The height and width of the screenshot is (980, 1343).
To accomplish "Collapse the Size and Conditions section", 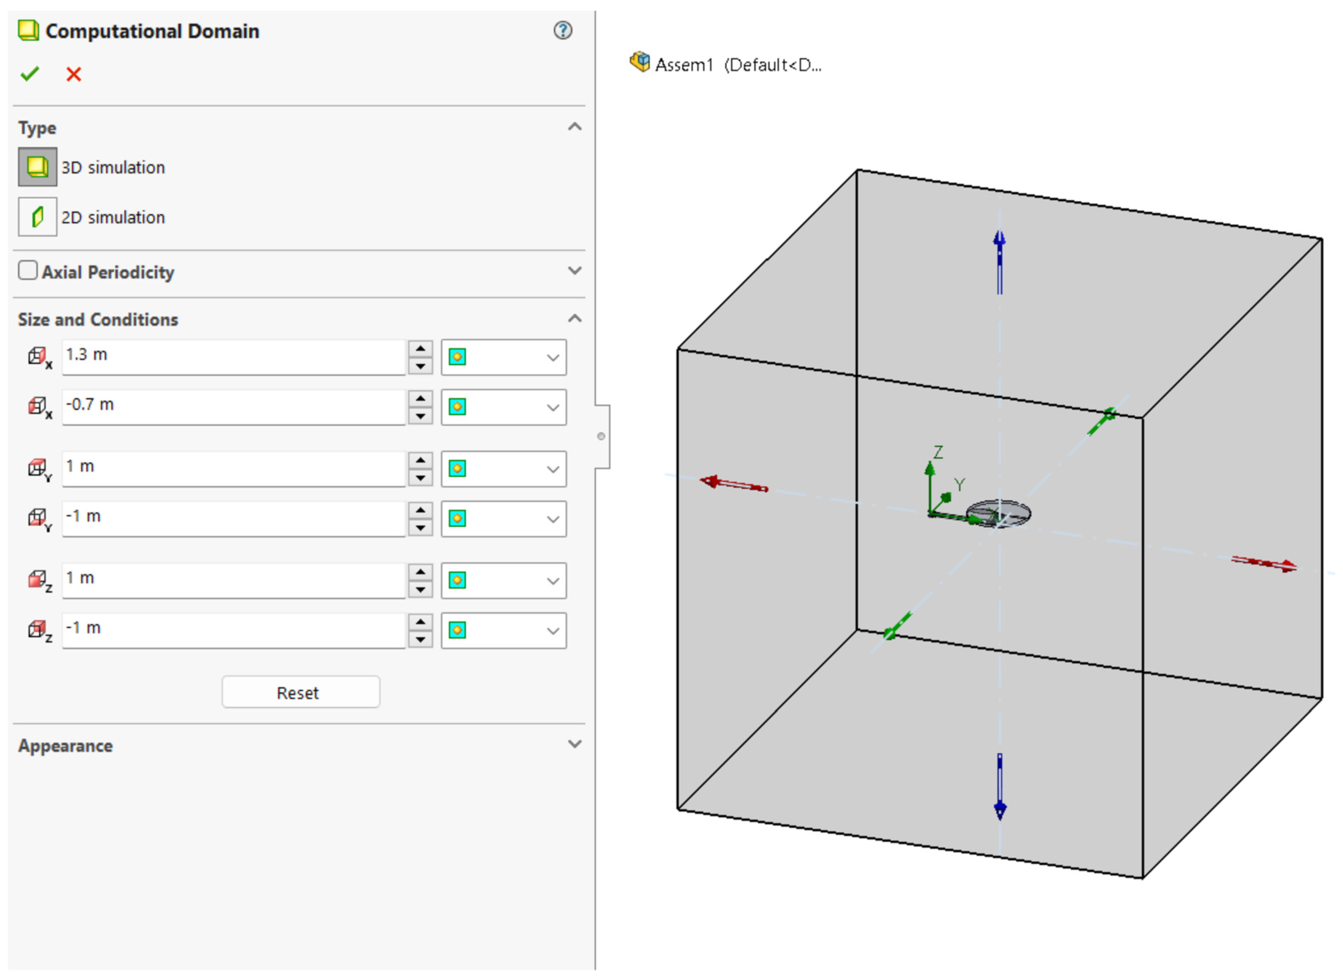I will tap(574, 319).
